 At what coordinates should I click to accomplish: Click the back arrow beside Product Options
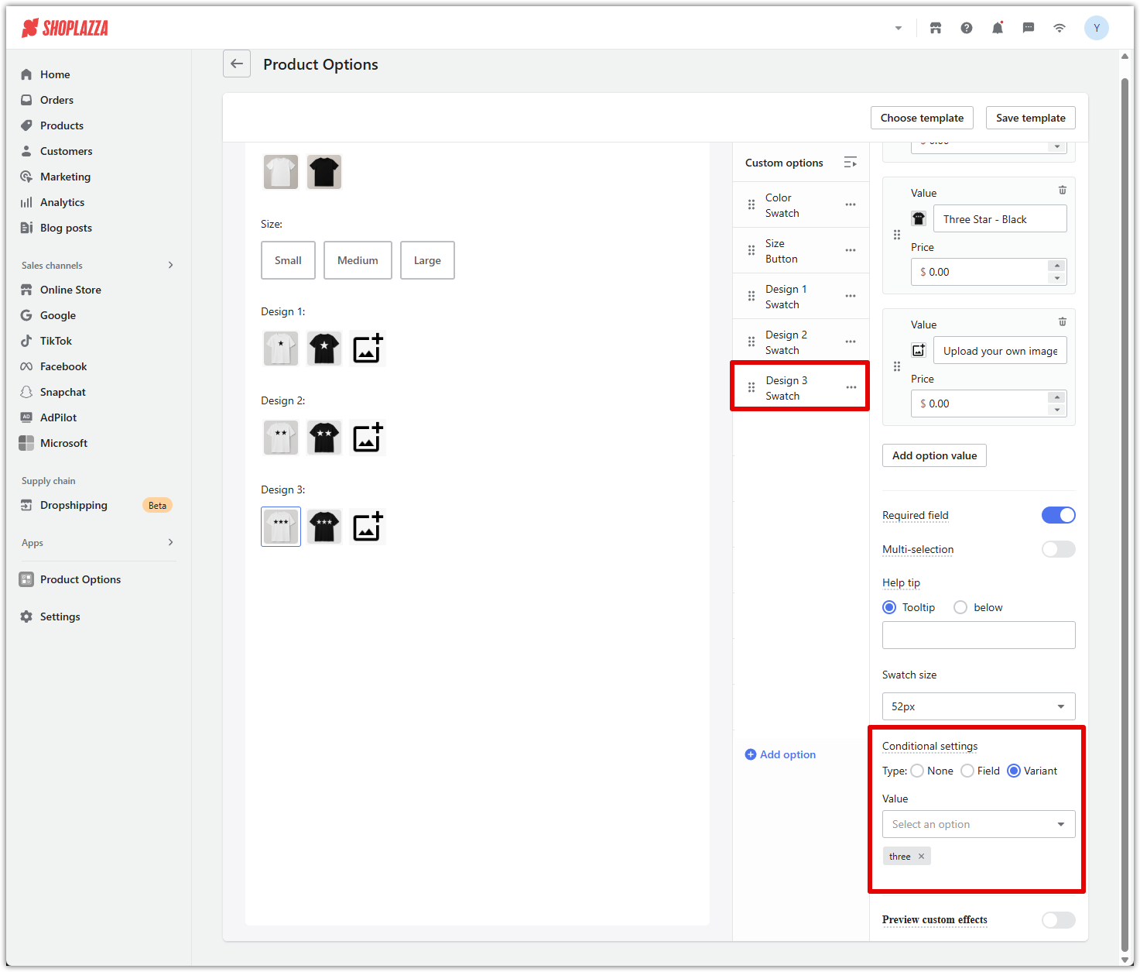coord(237,64)
